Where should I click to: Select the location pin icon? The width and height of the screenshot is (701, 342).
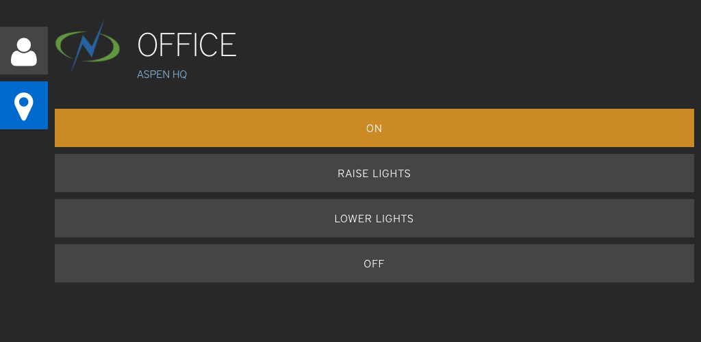[24, 105]
